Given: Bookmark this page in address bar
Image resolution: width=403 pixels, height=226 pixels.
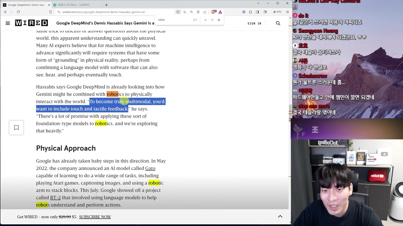Looking at the screenshot, I should pyautogui.click(x=50, y=12).
